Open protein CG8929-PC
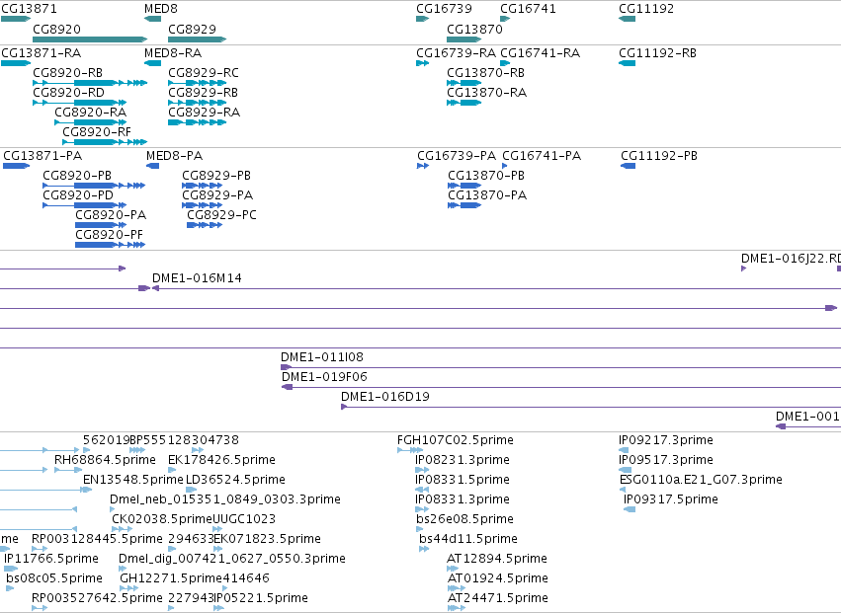The width and height of the screenshot is (841, 613). [x=222, y=215]
